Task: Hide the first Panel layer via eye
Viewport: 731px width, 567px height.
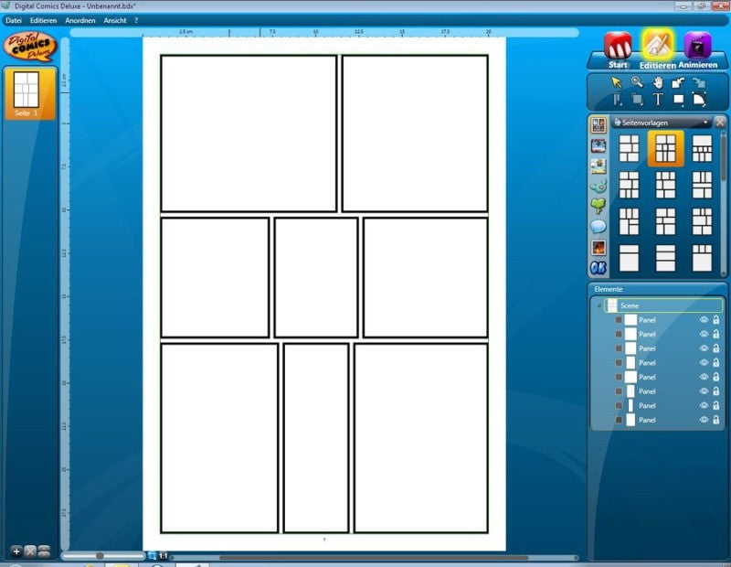Action: tap(704, 320)
